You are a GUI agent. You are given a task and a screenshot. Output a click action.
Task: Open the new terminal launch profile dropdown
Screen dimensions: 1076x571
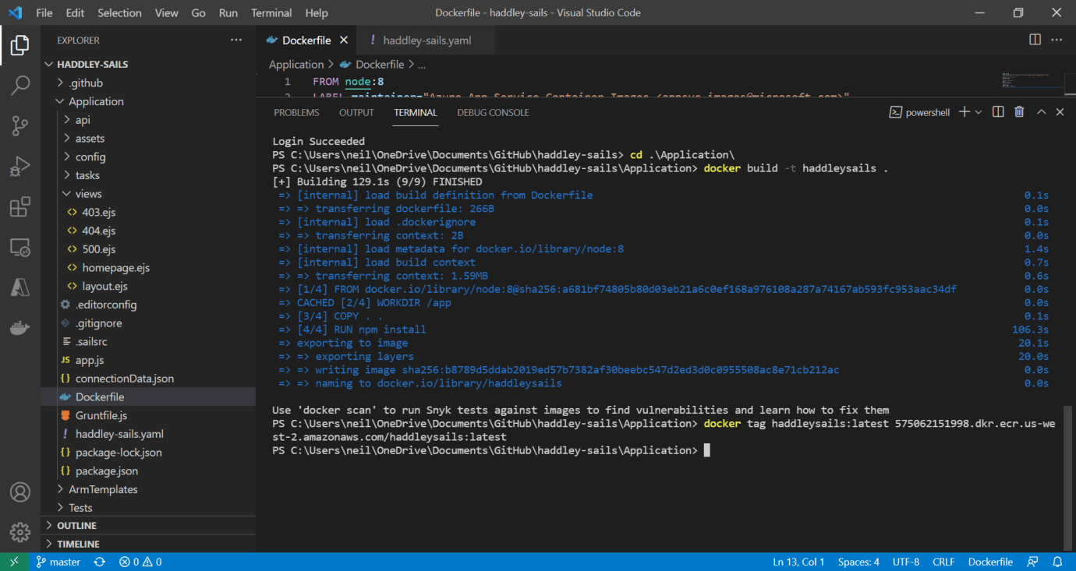pyautogui.click(x=979, y=112)
